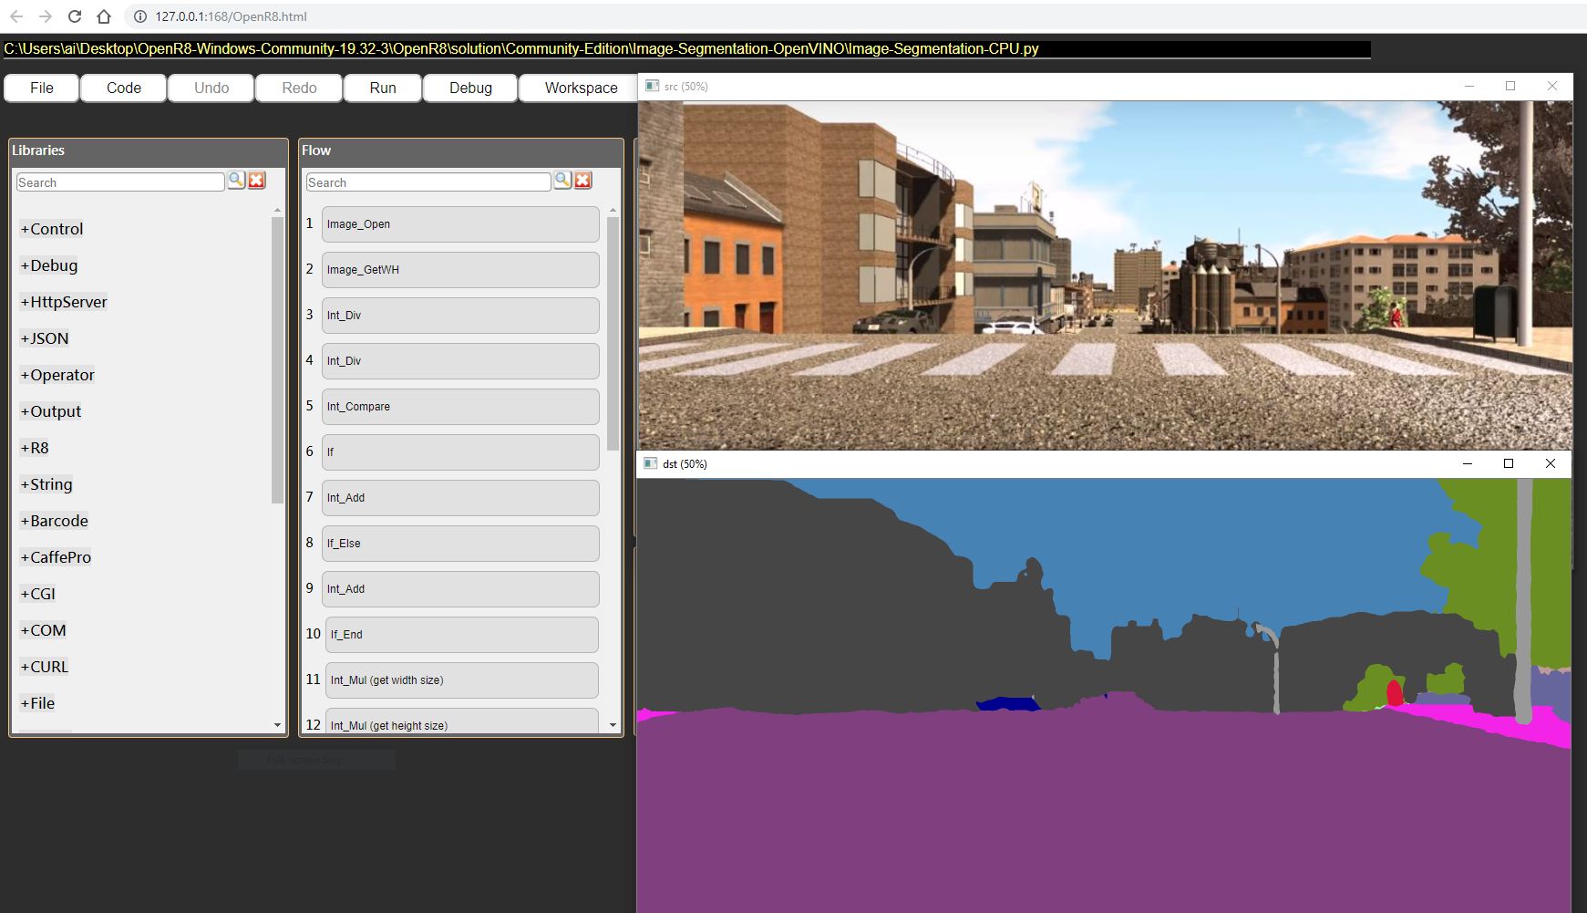Open the File menu
This screenshot has width=1587, height=913.
42,88
